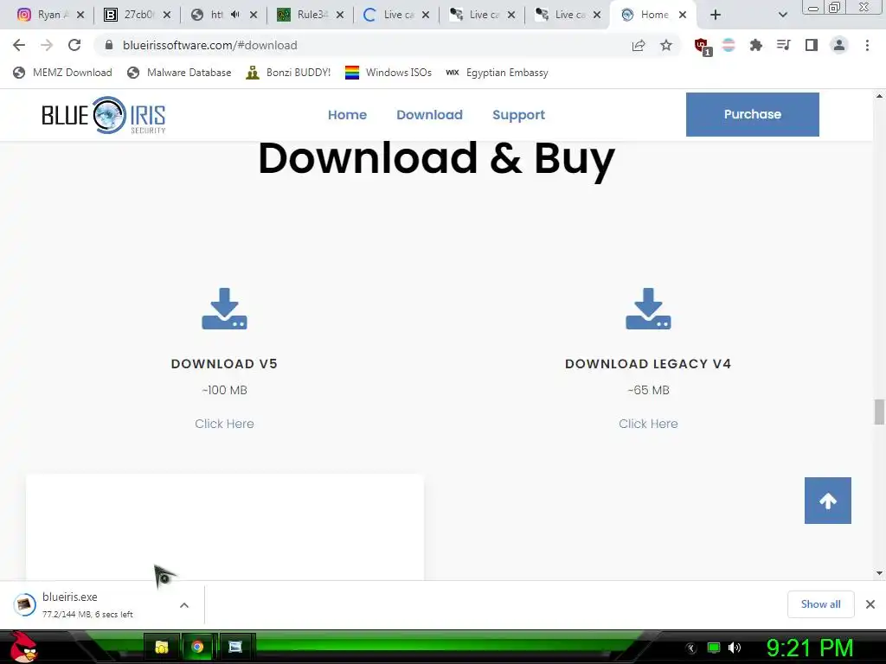Click the blue Purchase button
The image size is (886, 664).
(x=752, y=114)
